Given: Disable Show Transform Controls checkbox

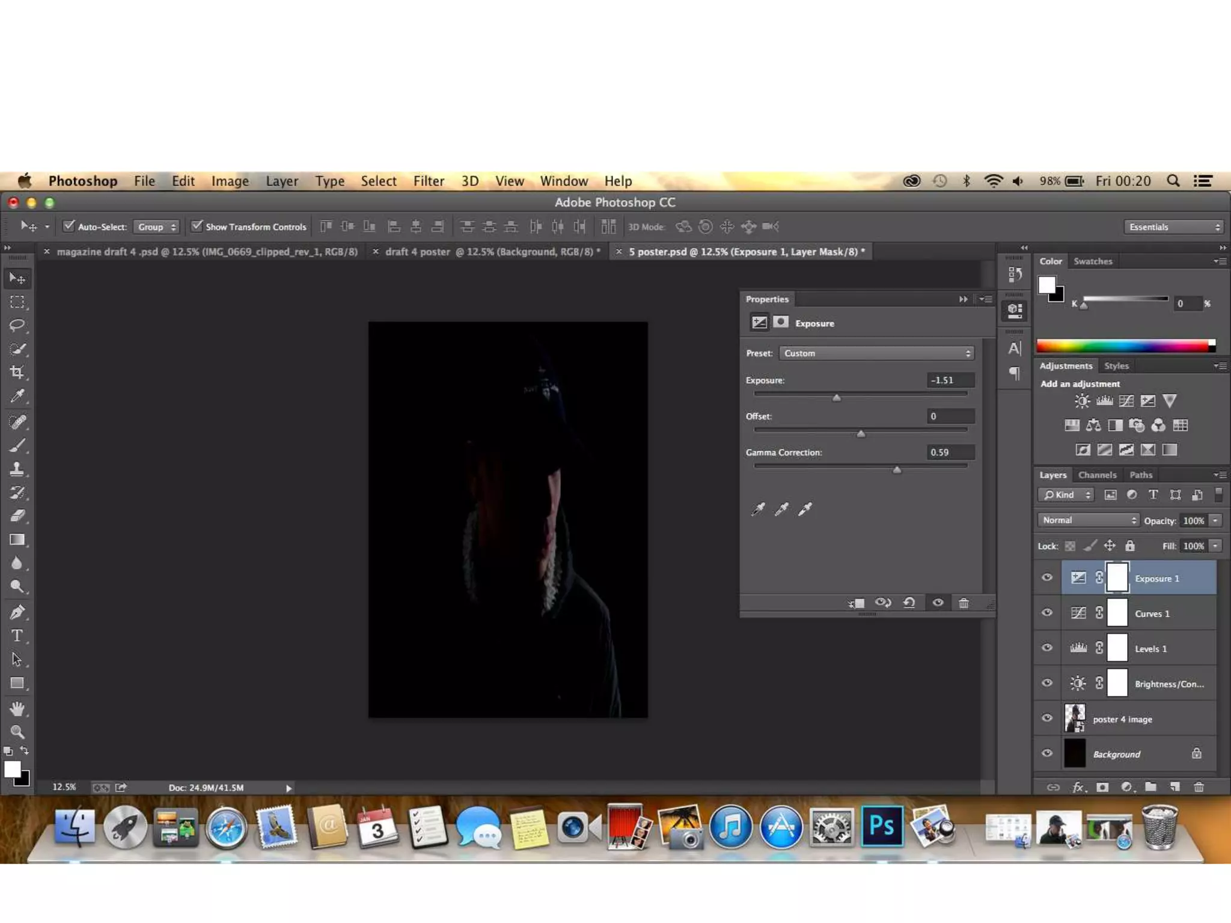Looking at the screenshot, I should (197, 226).
